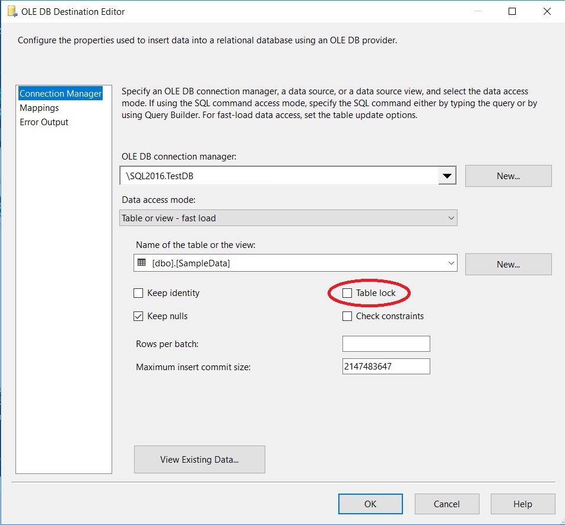Maximize the editor window
The image size is (565, 525).
pos(512,11)
